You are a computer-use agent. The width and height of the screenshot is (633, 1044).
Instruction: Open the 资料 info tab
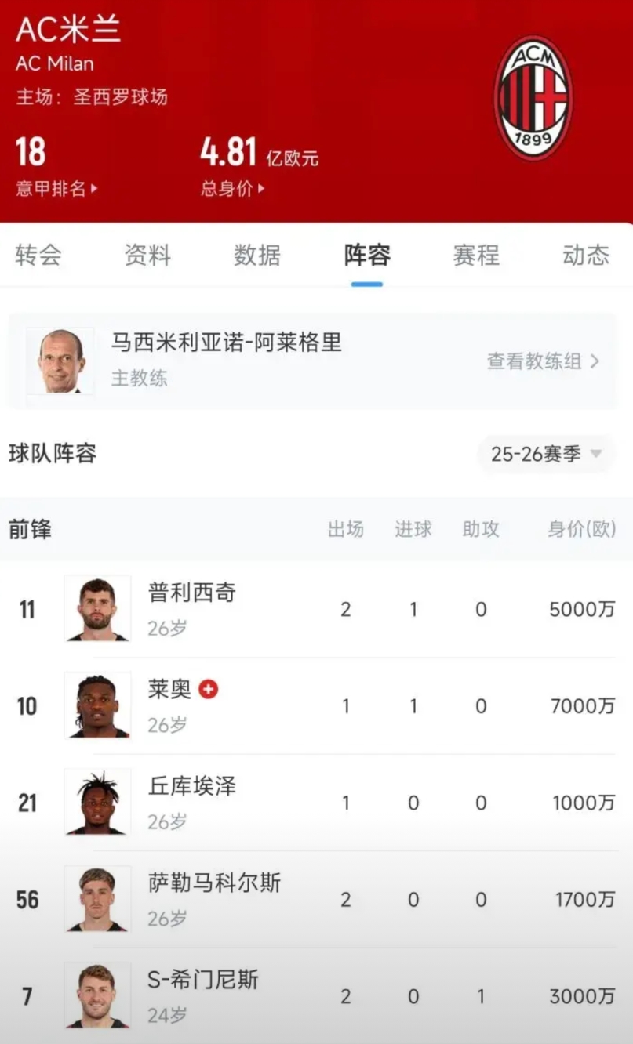(x=147, y=256)
